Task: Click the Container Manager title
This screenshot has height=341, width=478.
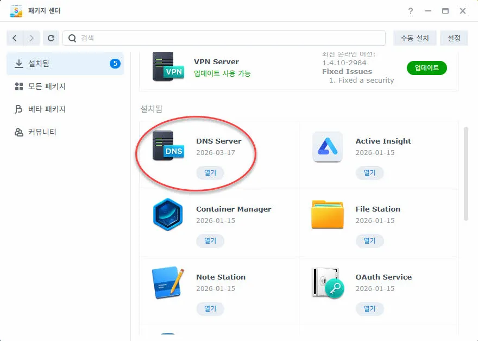Action: (234, 209)
